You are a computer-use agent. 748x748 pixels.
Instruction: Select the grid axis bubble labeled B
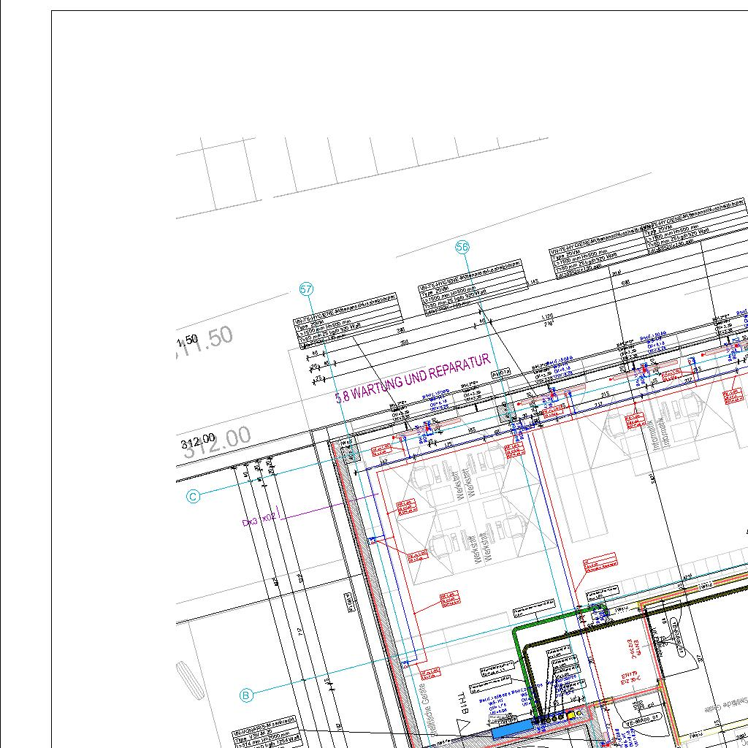(246, 695)
